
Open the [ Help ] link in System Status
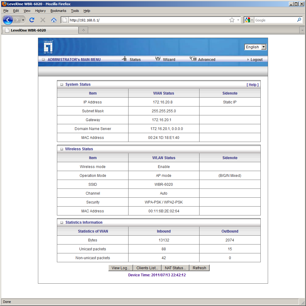[x=252, y=85]
